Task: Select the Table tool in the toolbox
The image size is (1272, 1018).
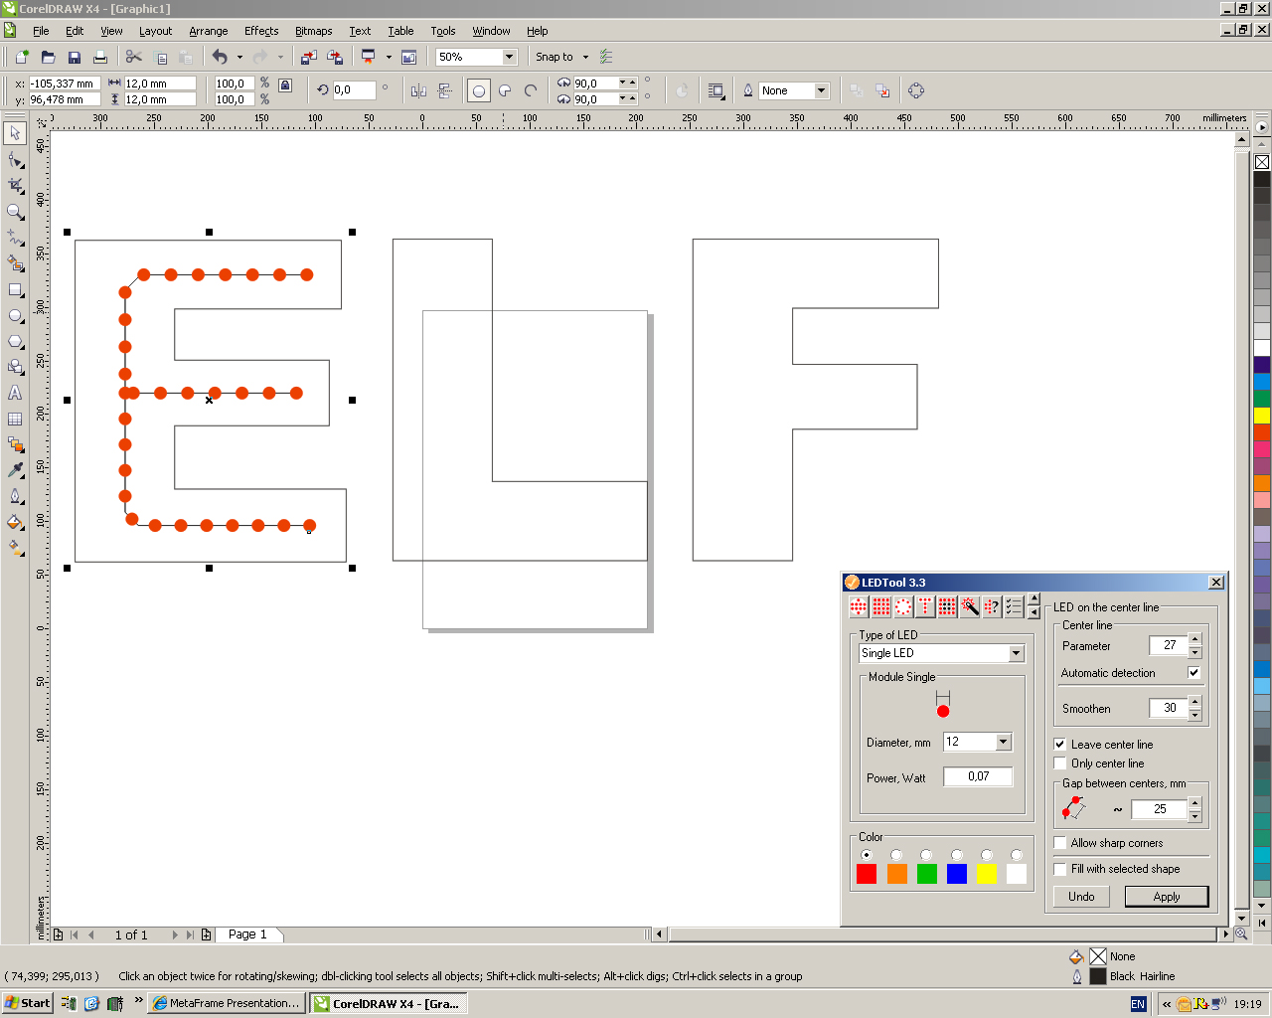Action: click(x=15, y=419)
